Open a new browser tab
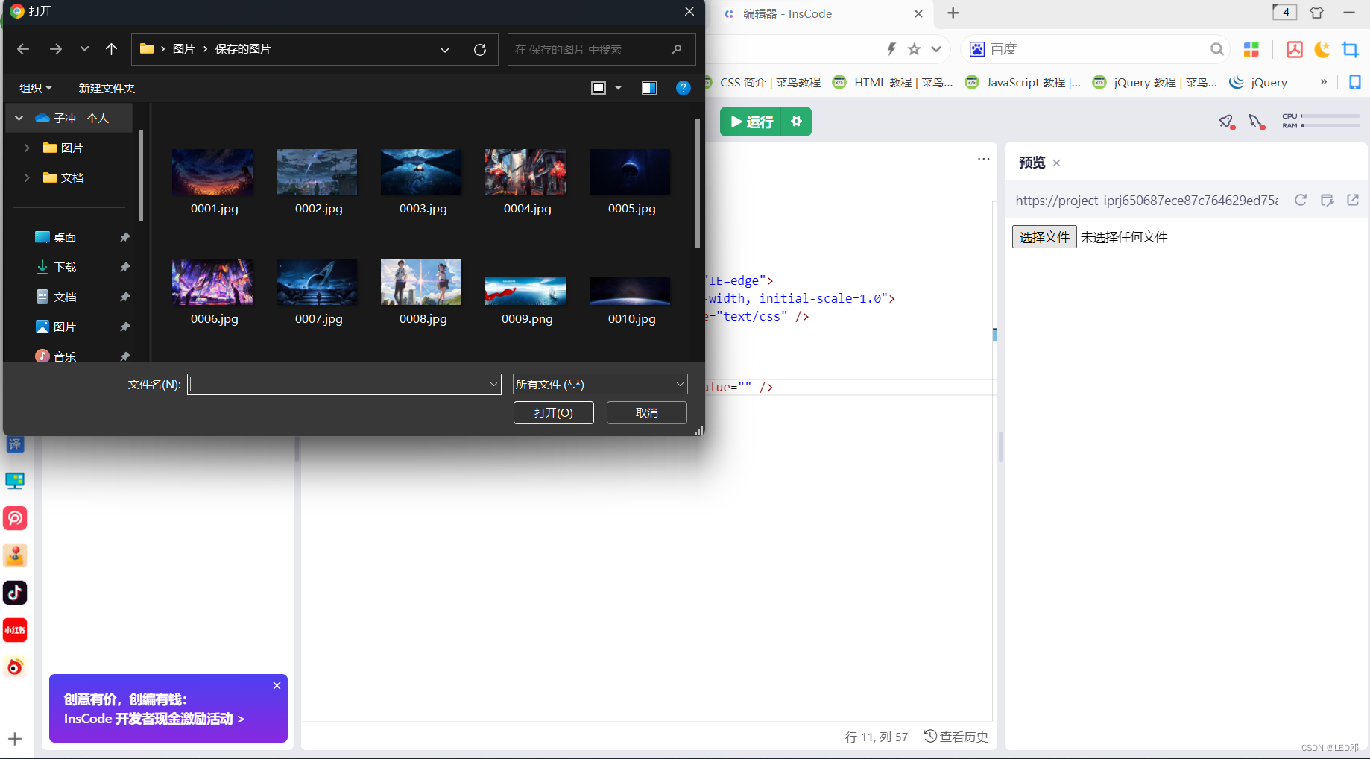Viewport: 1370px width, 759px height. pyautogui.click(x=953, y=13)
